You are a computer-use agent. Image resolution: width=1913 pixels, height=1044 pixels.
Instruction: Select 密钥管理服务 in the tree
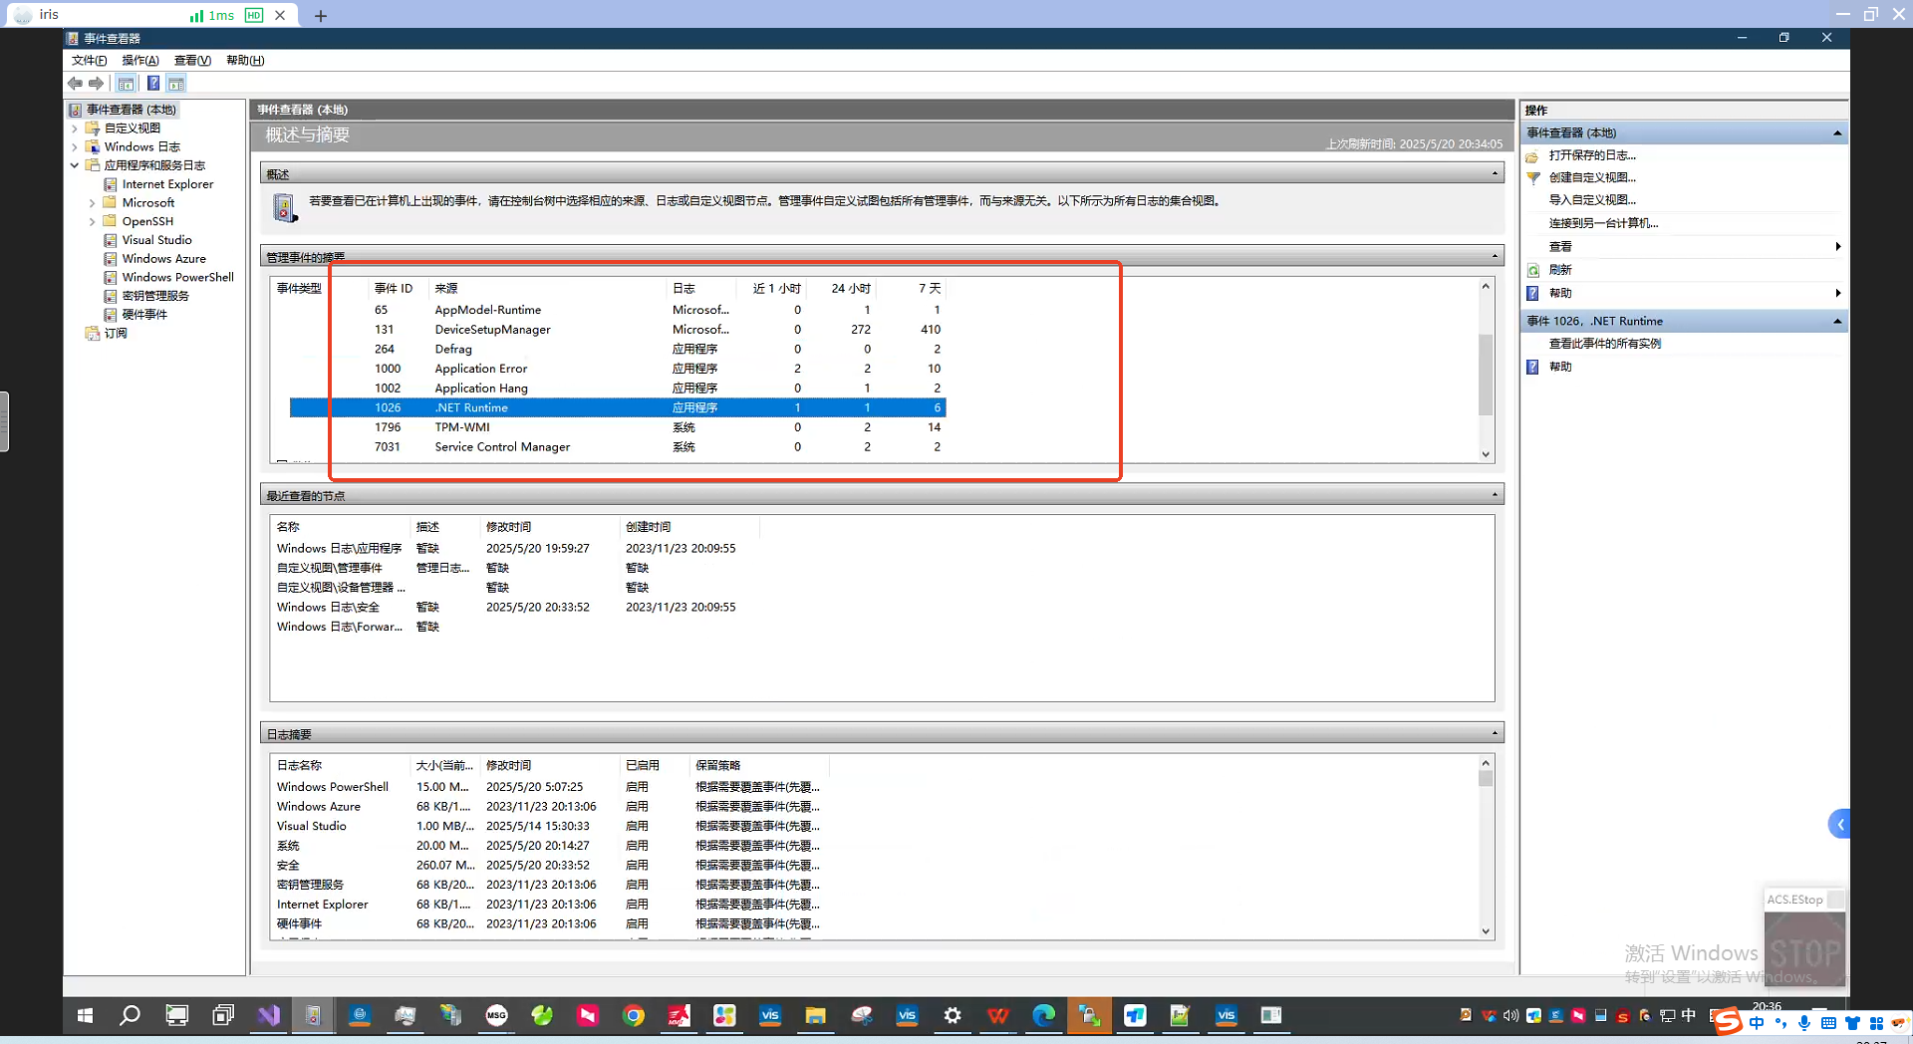(x=155, y=296)
